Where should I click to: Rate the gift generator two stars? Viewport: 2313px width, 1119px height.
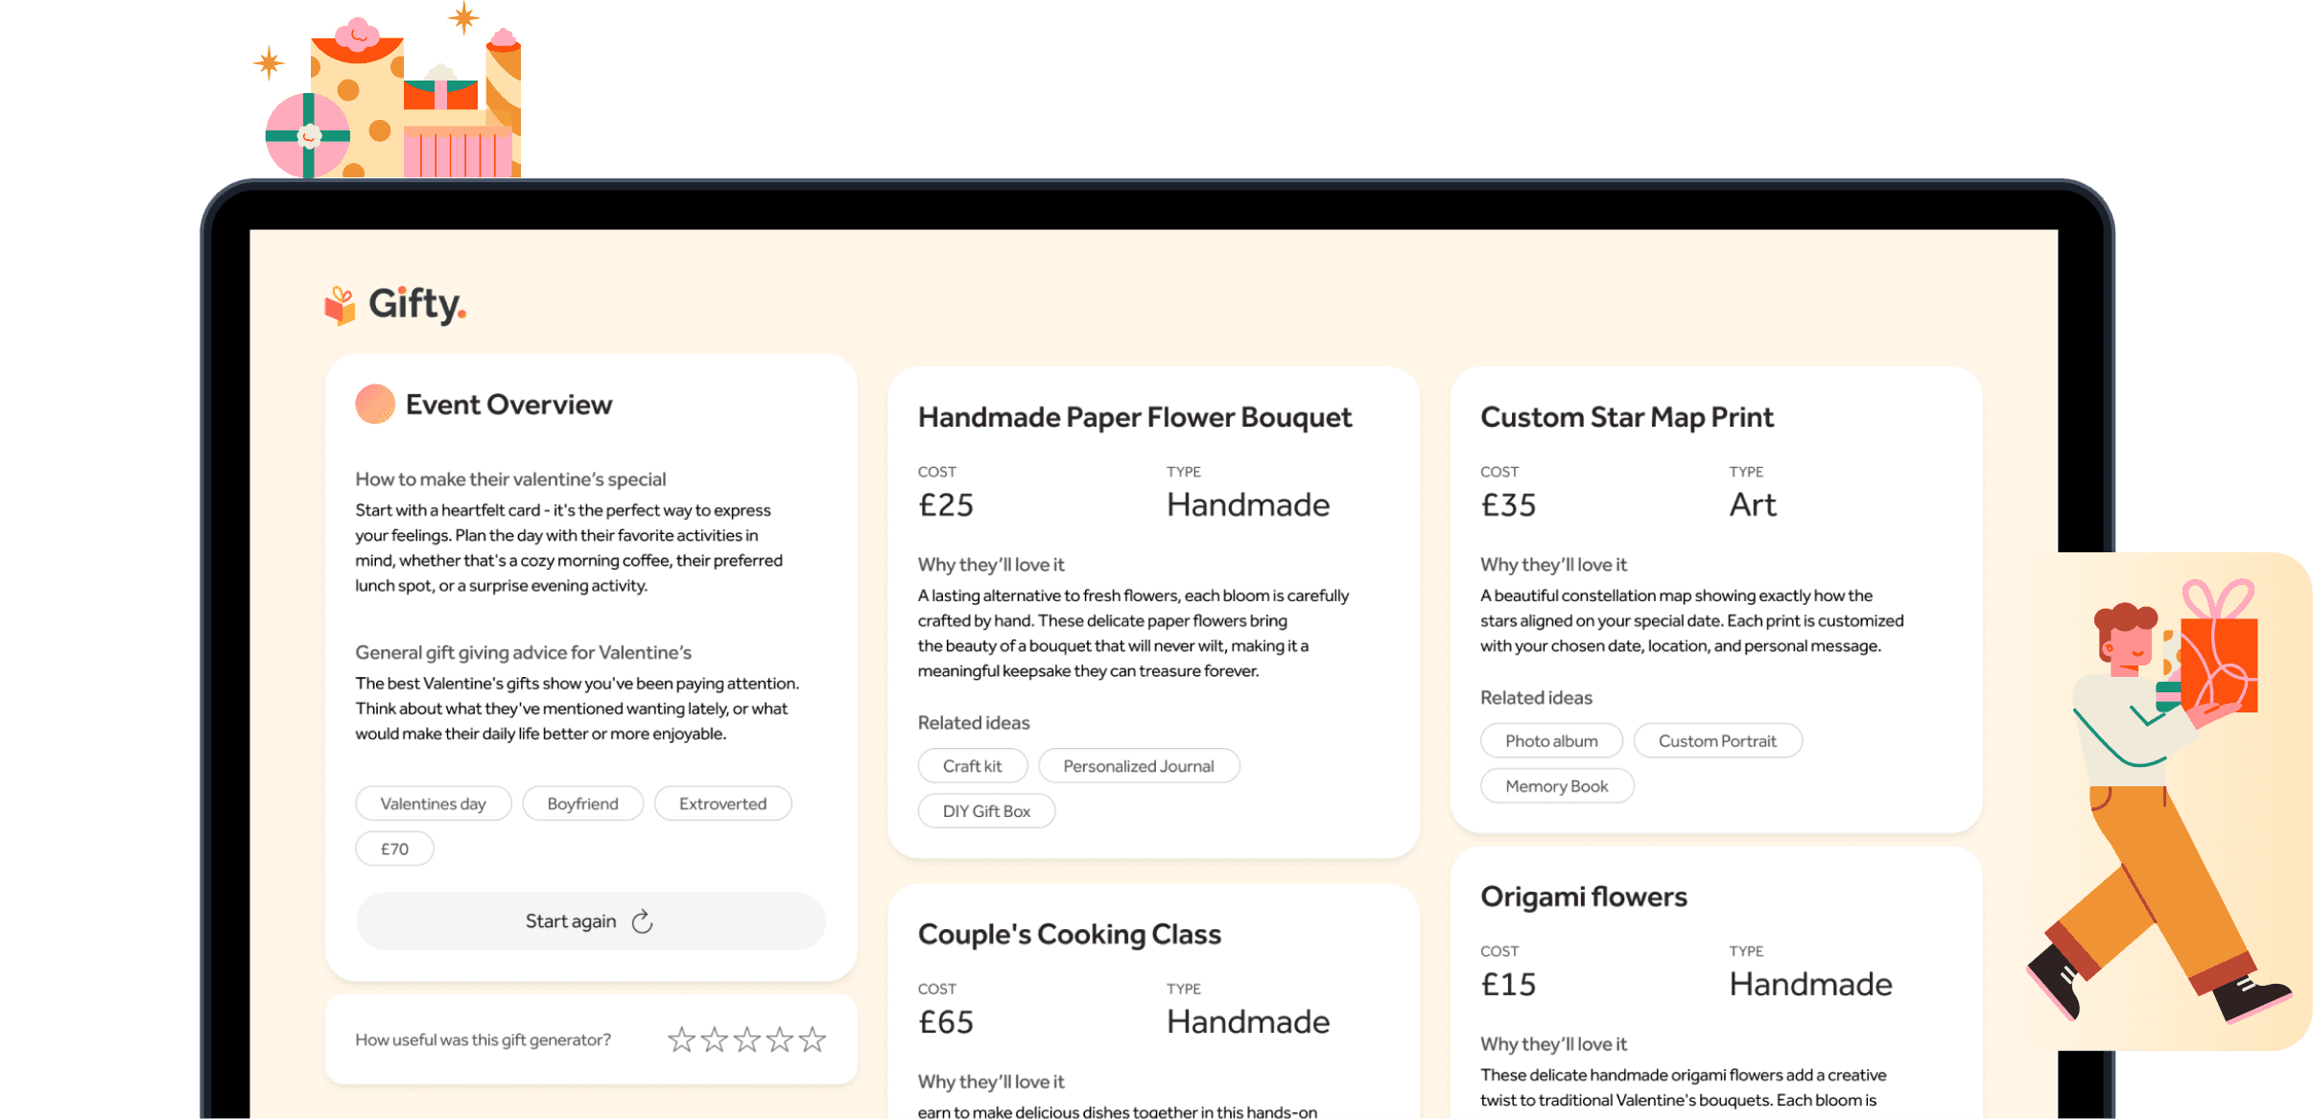[714, 1039]
